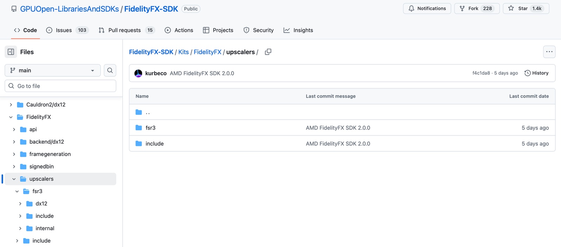
Task: Select upscalers folder in file tree
Action: 41,179
